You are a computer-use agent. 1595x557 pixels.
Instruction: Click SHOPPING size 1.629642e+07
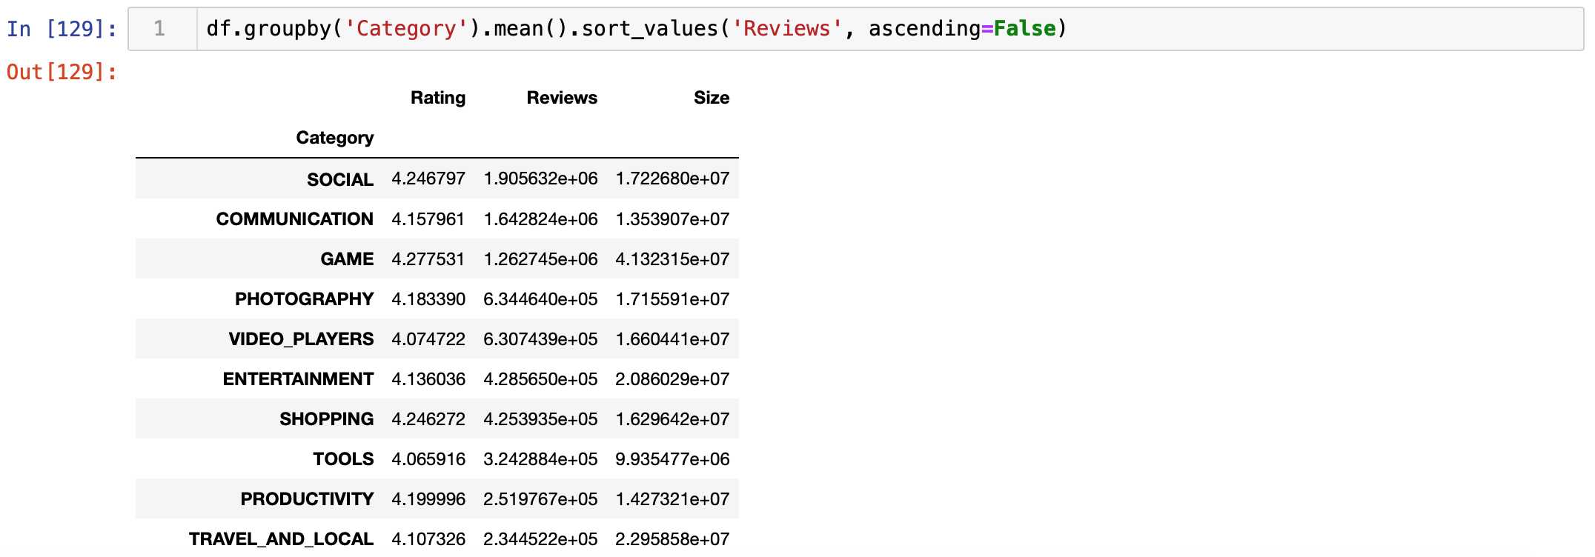[x=672, y=419]
